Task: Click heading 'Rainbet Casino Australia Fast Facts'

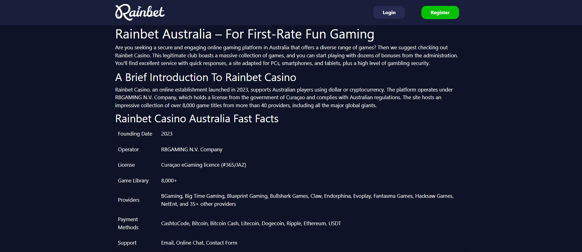Action: (x=197, y=119)
